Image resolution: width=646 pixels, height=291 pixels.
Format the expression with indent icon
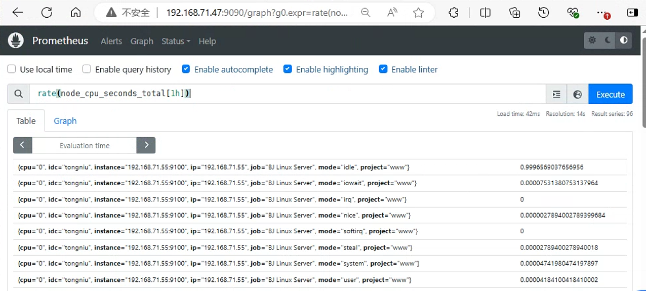[x=556, y=94]
